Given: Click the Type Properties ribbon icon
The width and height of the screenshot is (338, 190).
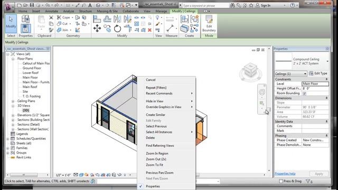Looking at the screenshot, I should (25, 19).
